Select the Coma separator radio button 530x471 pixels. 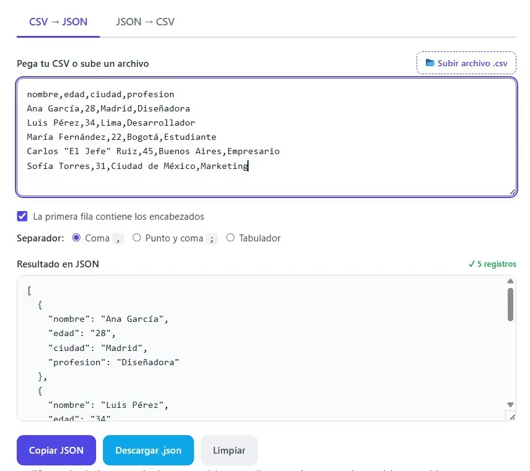[x=76, y=238]
